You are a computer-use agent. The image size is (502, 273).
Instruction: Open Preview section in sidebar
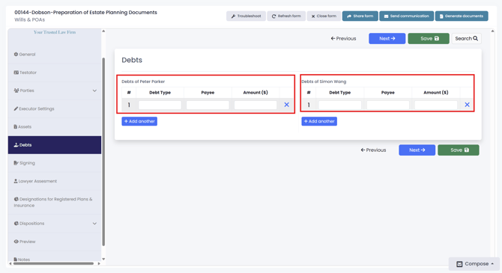(55, 242)
